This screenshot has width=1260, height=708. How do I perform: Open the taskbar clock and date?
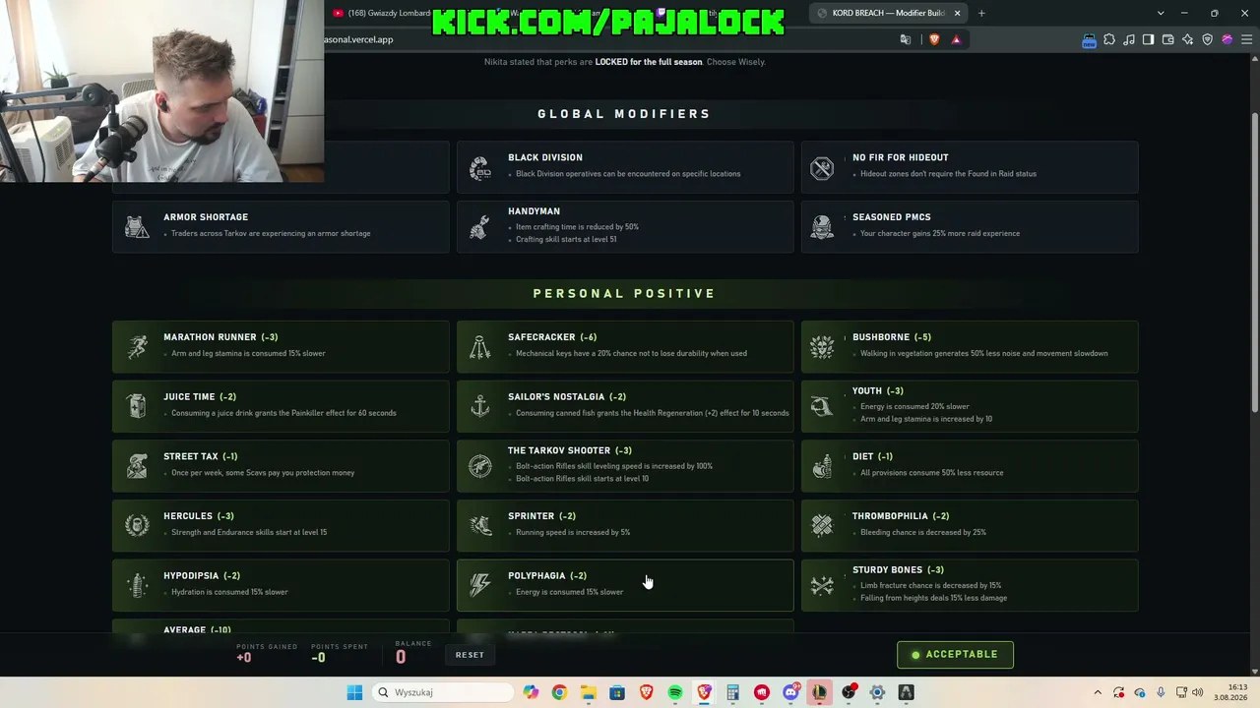1230,692
